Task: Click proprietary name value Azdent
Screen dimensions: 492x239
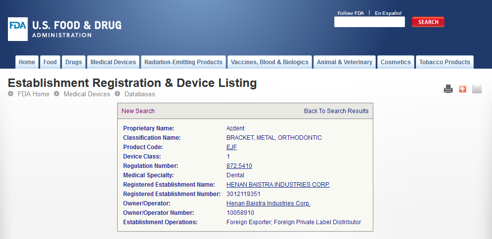Action: [x=235, y=128]
